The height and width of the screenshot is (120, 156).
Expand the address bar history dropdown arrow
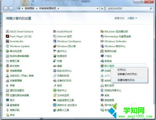coord(97,8)
